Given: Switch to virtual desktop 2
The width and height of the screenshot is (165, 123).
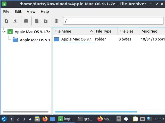Looking at the screenshot, I should [x=18, y=119].
